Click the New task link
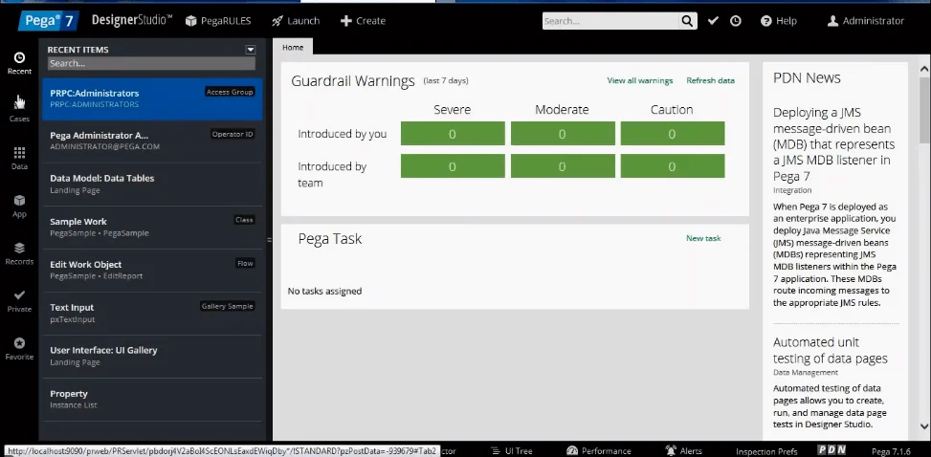Screen dimensions: 931x457 click(x=703, y=238)
